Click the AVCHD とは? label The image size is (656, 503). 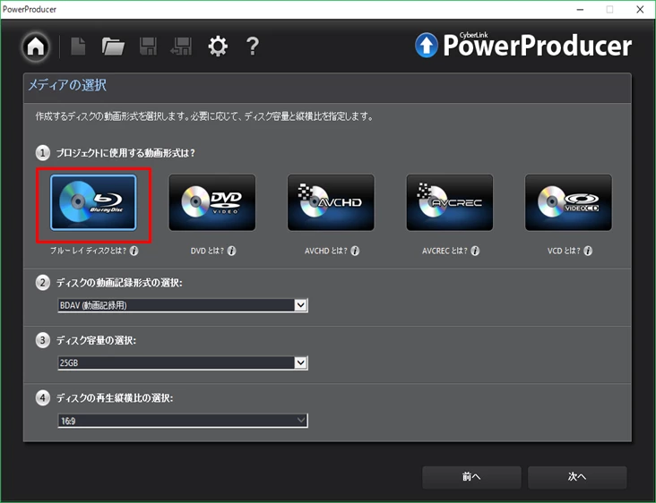coord(326,251)
